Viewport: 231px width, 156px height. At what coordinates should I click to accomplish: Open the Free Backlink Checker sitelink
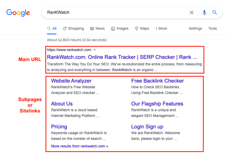pos(157,81)
